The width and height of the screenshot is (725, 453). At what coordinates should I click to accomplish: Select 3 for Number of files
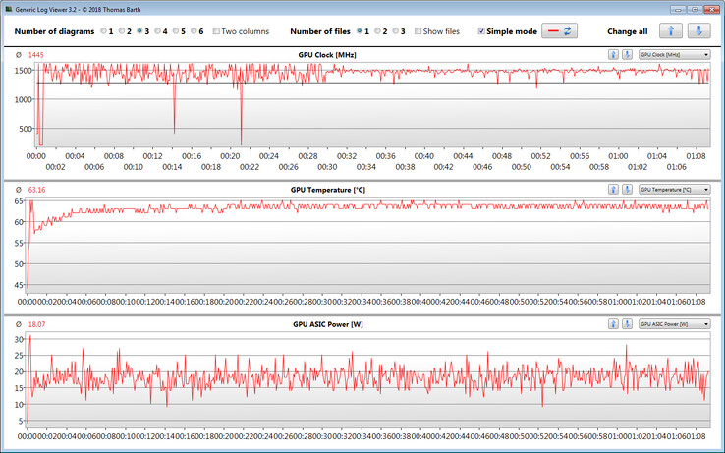(397, 31)
